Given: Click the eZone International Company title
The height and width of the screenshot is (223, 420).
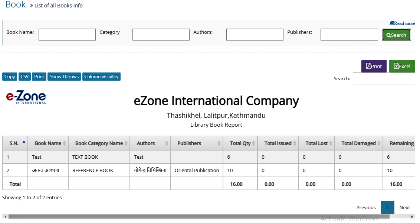Looking at the screenshot, I should (x=216, y=101).
